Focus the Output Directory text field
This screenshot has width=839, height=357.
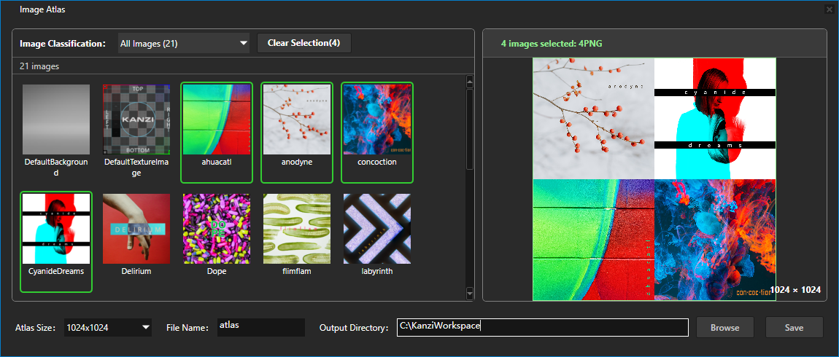[x=543, y=328]
